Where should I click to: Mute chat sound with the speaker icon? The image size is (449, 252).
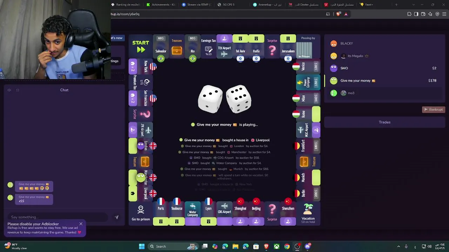[9, 90]
